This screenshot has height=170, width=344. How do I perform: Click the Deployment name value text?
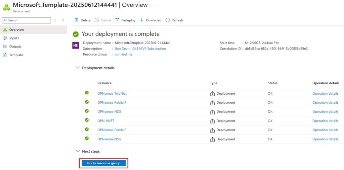pos(142,43)
